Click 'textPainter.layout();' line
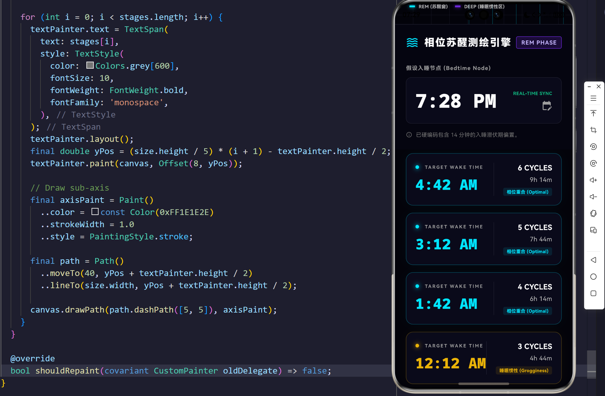The image size is (605, 396). coord(82,139)
